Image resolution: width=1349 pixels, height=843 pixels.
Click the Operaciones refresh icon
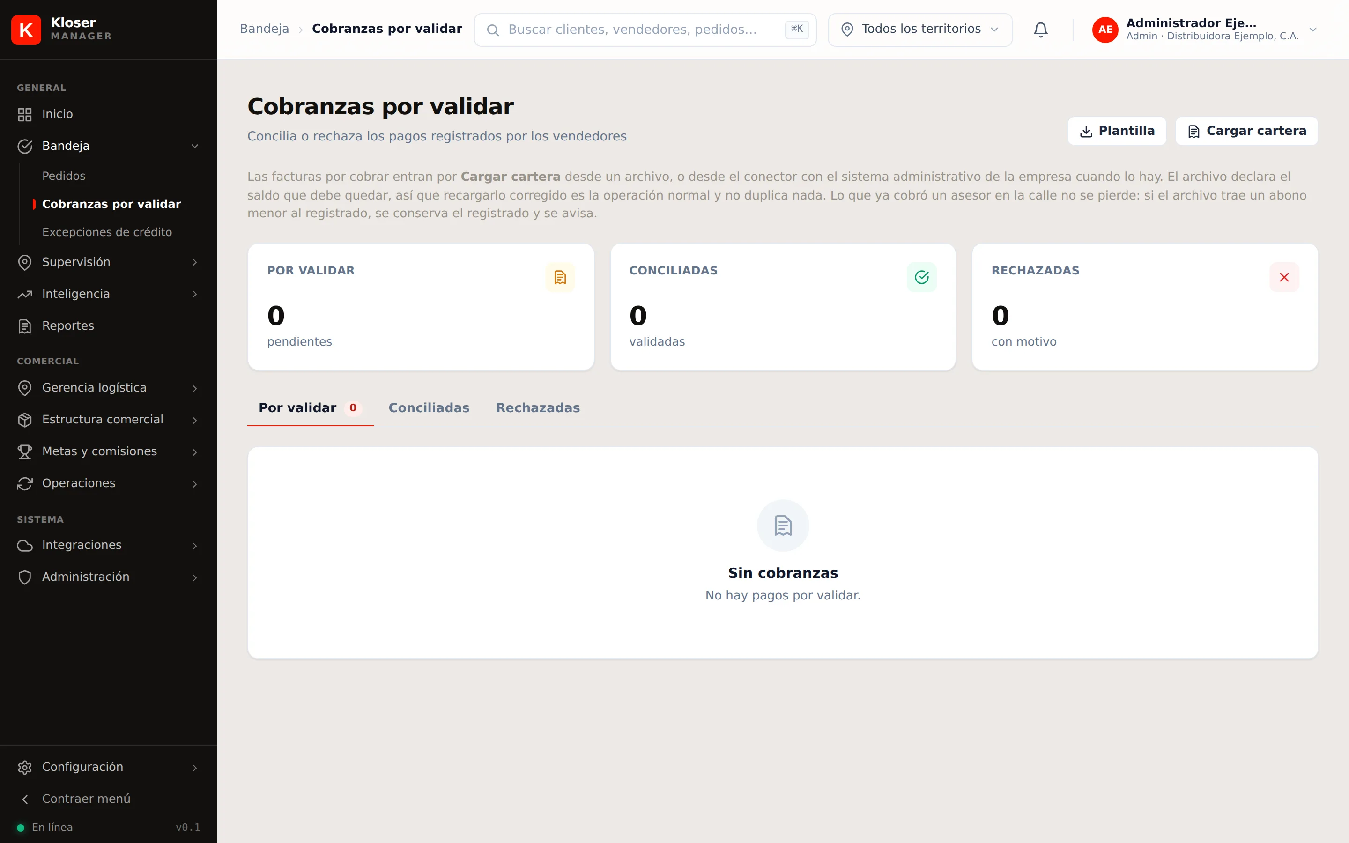24,483
